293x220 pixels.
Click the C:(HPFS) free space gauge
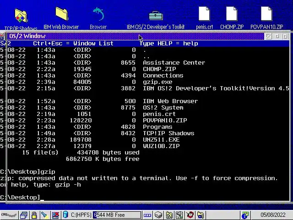117,215
